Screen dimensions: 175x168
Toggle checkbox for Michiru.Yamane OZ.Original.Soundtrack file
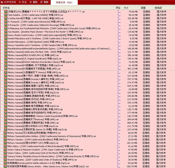coord(2,59)
